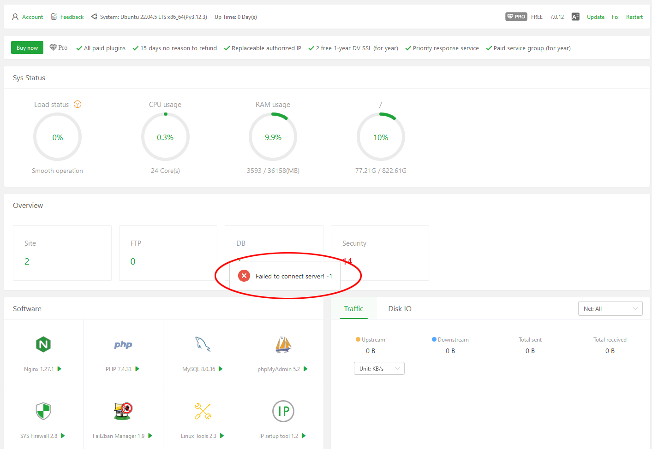Image resolution: width=652 pixels, height=449 pixels.
Task: Click the PRO diamond badge
Action: (516, 17)
